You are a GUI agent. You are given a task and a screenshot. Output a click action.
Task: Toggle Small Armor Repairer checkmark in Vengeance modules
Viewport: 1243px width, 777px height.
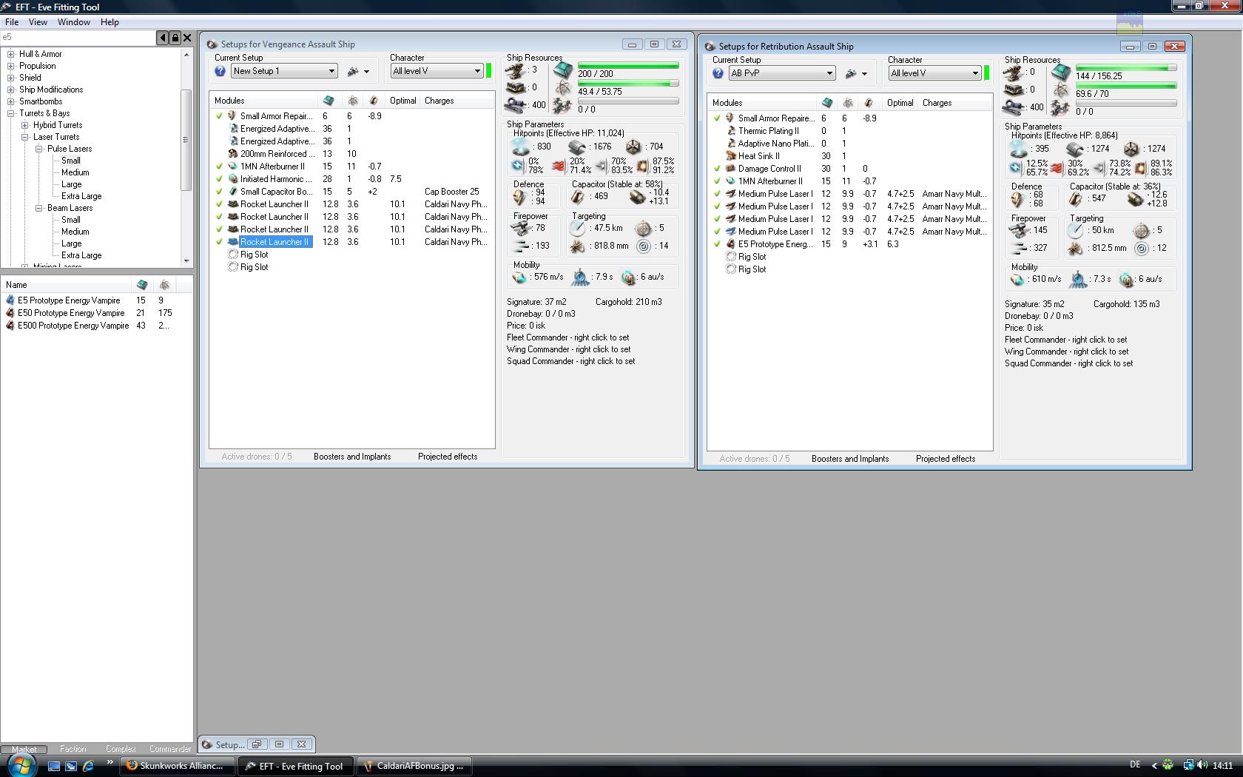pos(219,116)
